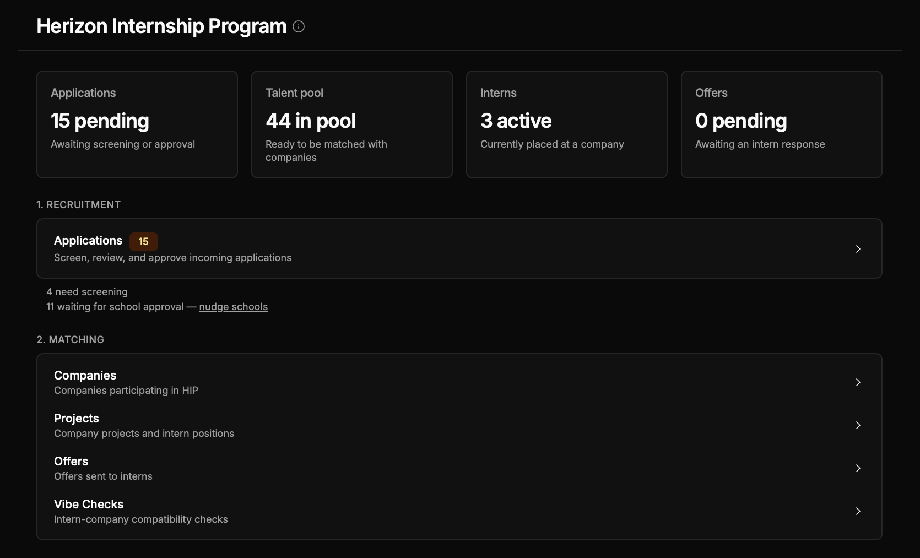920x558 pixels.
Task: Click 'Awaiting screening or approval' caption
Action: [123, 144]
